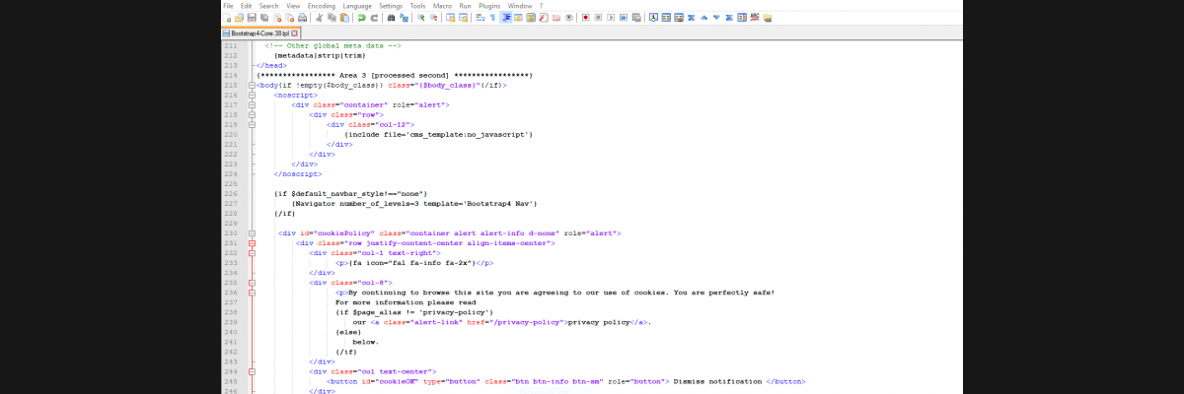Place cursor on line 227 Navigator code
The image size is (1184, 394).
pyautogui.click(x=414, y=203)
